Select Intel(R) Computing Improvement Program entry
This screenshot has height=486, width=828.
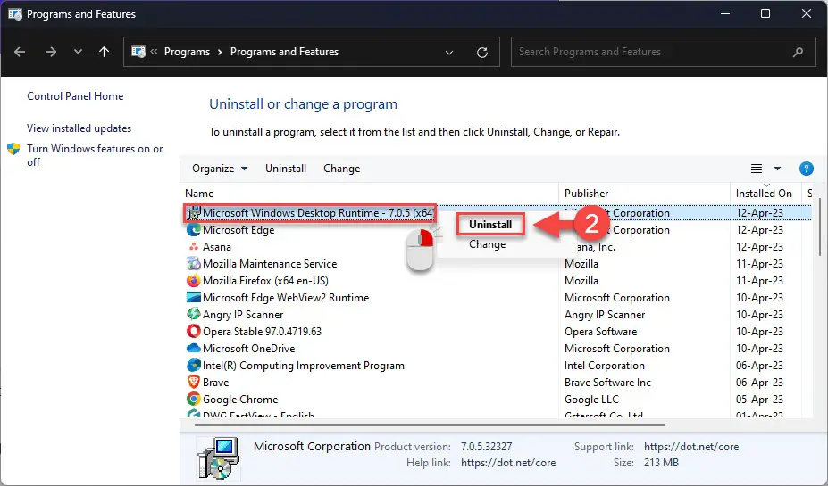point(304,366)
